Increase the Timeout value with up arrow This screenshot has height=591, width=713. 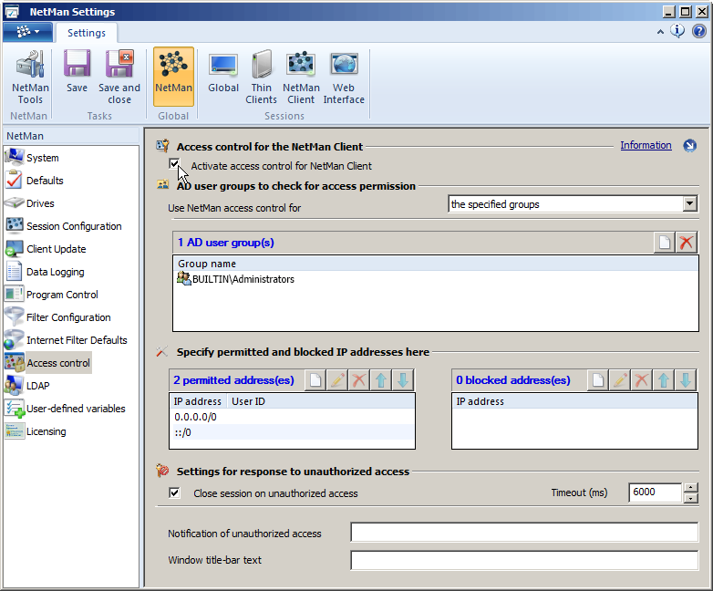coord(690,488)
